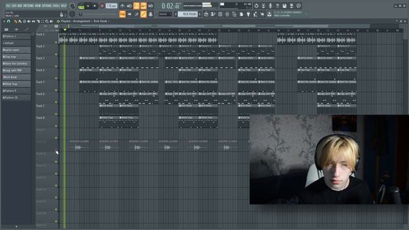Screen dimensions: 409x230
Task: Toggle the auto-scroll arrow icon
Action: pos(129,14)
